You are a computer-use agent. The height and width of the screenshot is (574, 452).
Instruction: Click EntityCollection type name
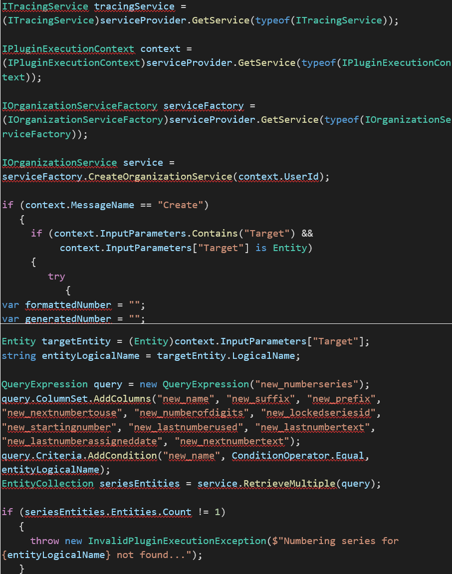pos(47,484)
